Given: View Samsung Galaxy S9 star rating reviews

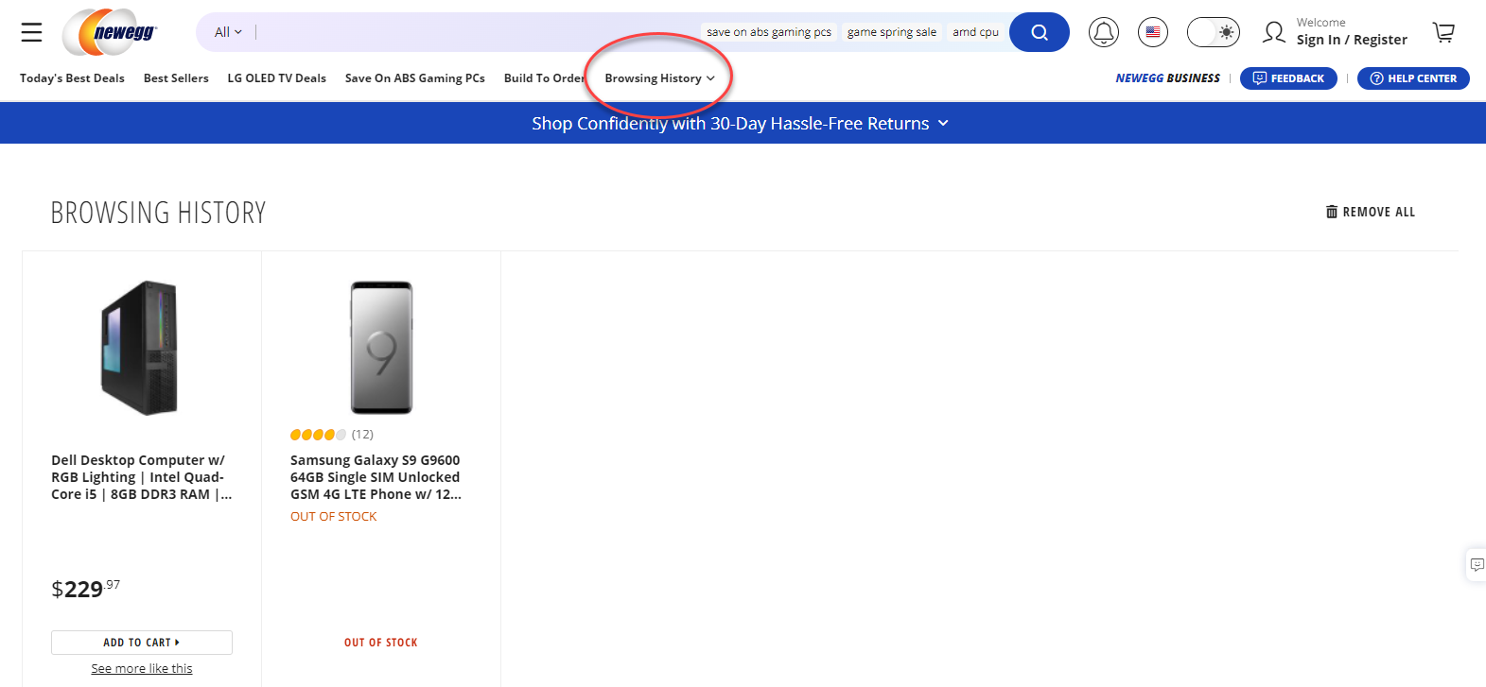Looking at the screenshot, I should pos(332,435).
